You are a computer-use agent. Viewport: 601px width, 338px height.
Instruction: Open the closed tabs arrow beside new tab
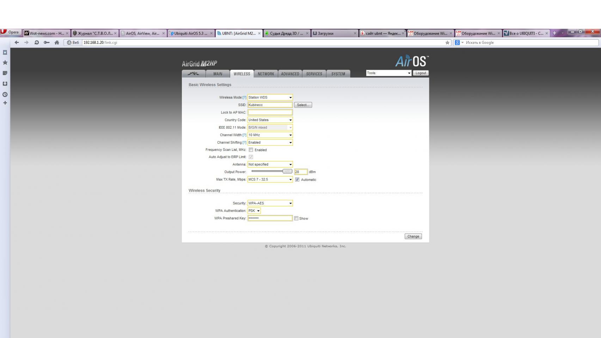563,33
